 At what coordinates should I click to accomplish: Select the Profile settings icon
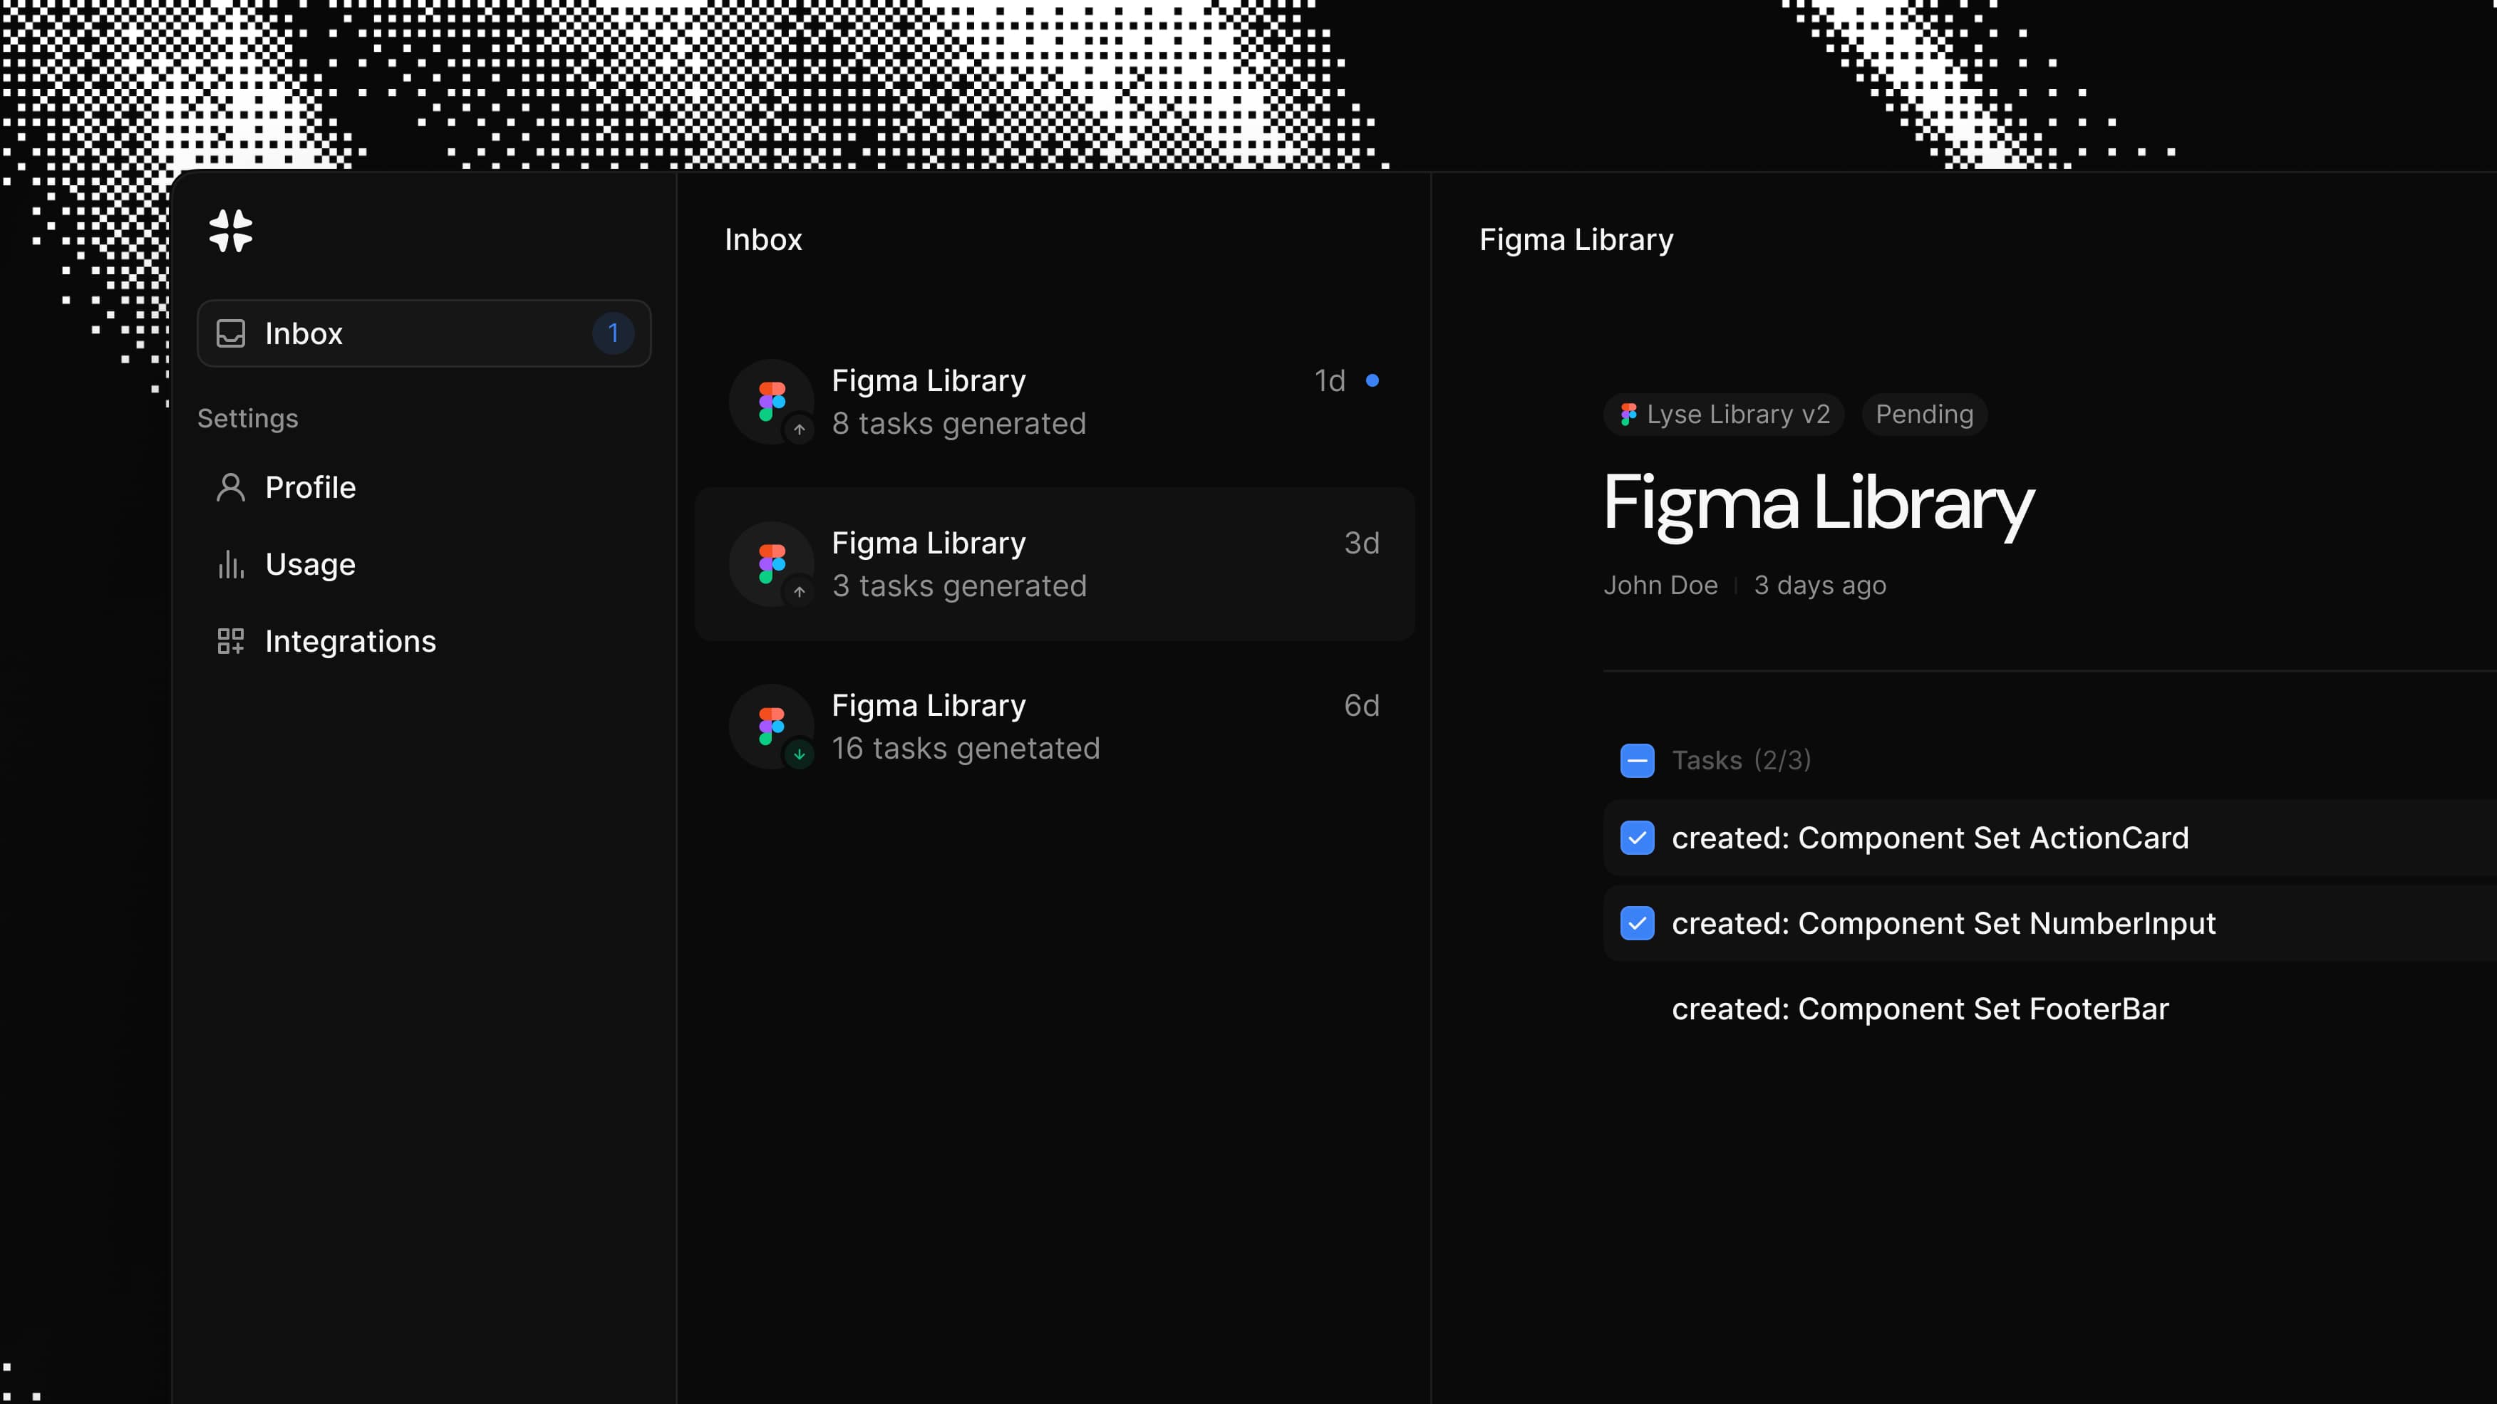(232, 487)
